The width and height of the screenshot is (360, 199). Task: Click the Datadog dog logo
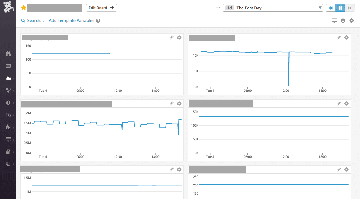[x=8, y=7]
